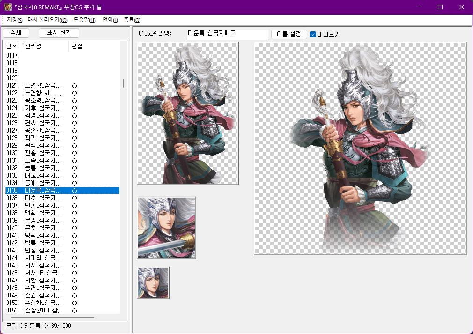Select row 0147 서황_삼국지

pyautogui.click(x=62, y=280)
